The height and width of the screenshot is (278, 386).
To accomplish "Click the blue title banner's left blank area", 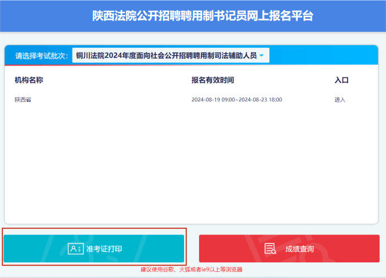I will coord(45,16).
